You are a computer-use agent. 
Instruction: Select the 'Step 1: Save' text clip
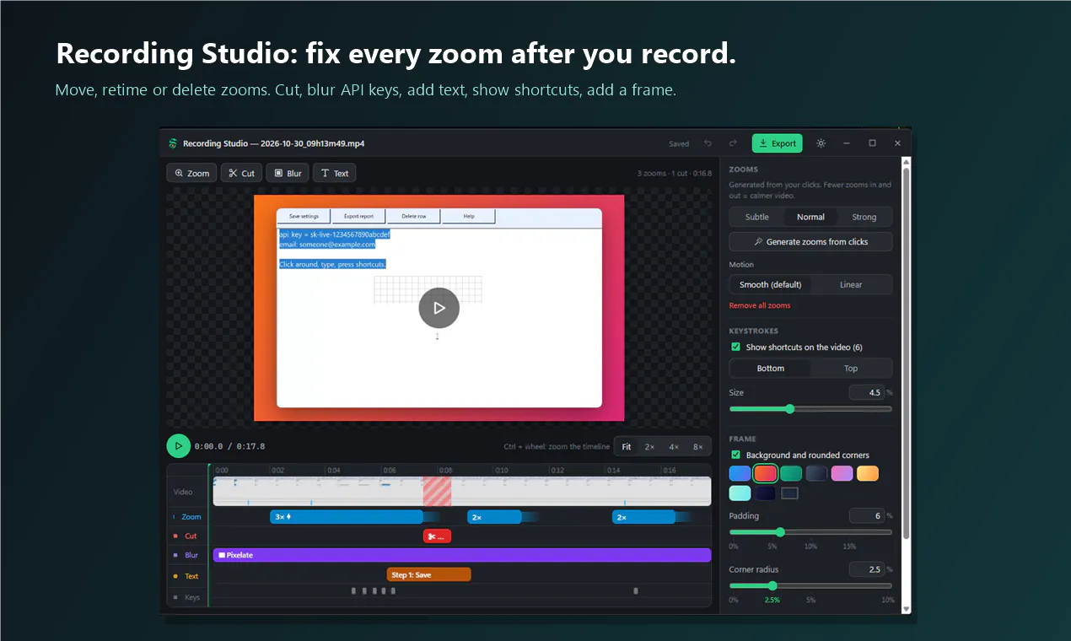(x=428, y=574)
